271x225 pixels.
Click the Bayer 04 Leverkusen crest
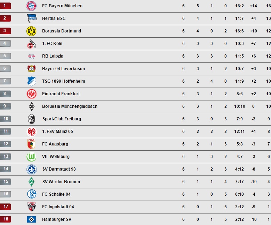pos(32,69)
